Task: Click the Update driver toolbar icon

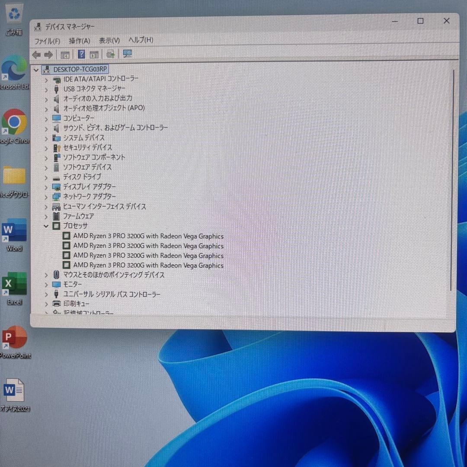Action: tap(110, 54)
